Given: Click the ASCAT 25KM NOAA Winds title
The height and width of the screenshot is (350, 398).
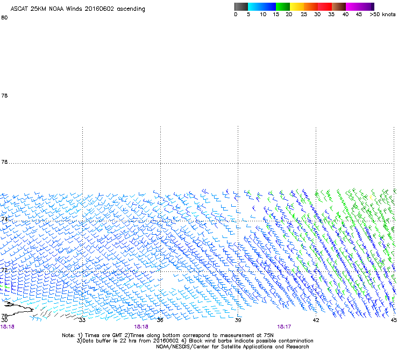Looking at the screenshot, I should click(77, 9).
